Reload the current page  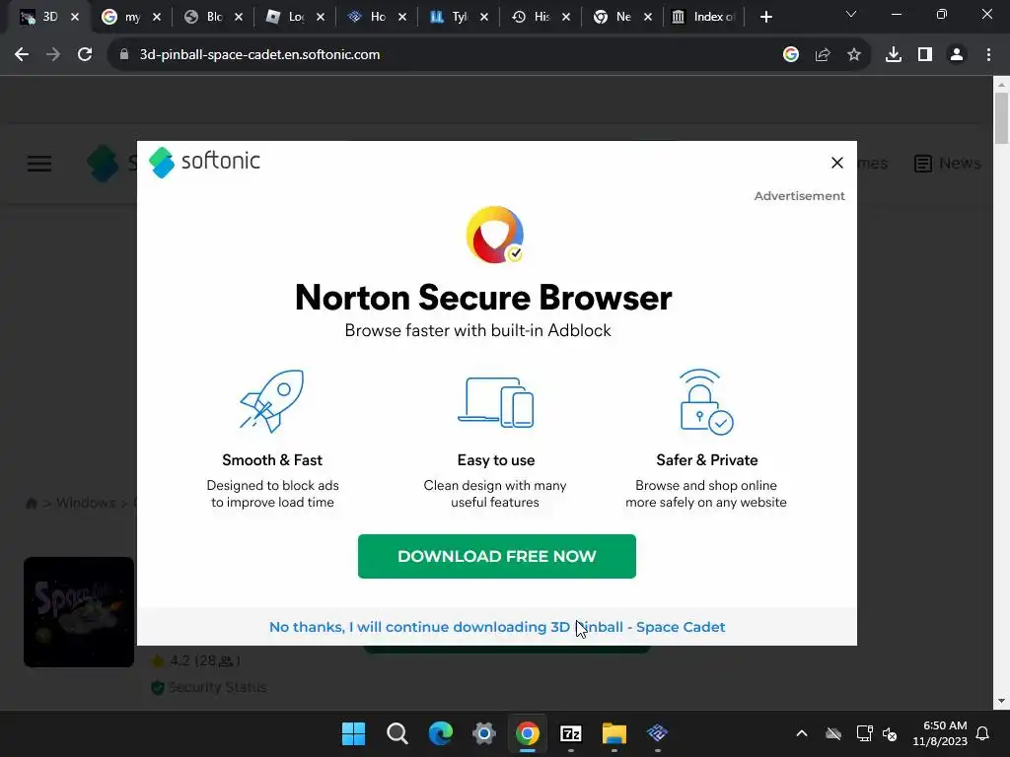coord(85,55)
